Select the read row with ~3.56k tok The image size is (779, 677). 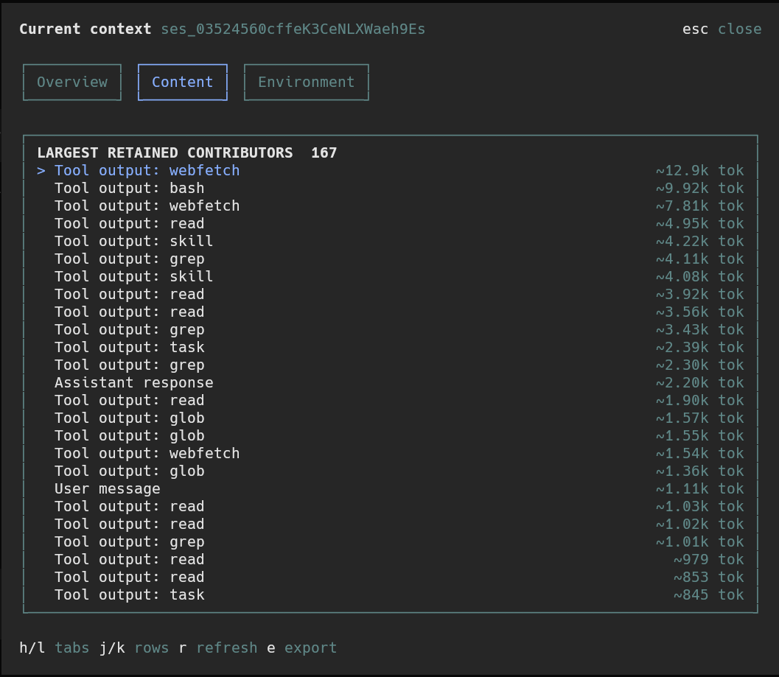(391, 312)
